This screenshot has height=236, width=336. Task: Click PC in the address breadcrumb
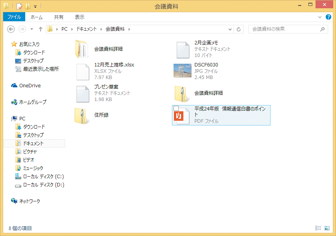tap(65, 29)
